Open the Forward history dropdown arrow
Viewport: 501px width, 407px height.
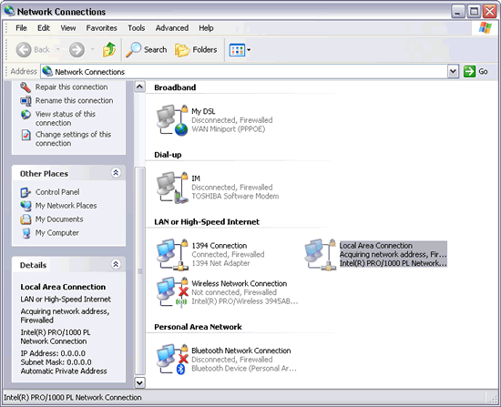93,49
